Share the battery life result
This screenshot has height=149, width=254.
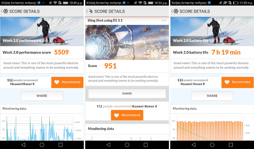[212, 96]
